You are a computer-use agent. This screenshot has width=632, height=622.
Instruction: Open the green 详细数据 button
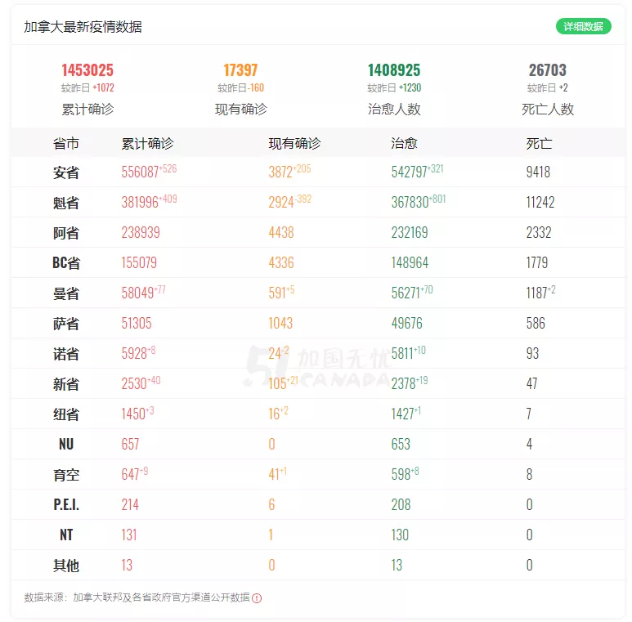click(583, 27)
